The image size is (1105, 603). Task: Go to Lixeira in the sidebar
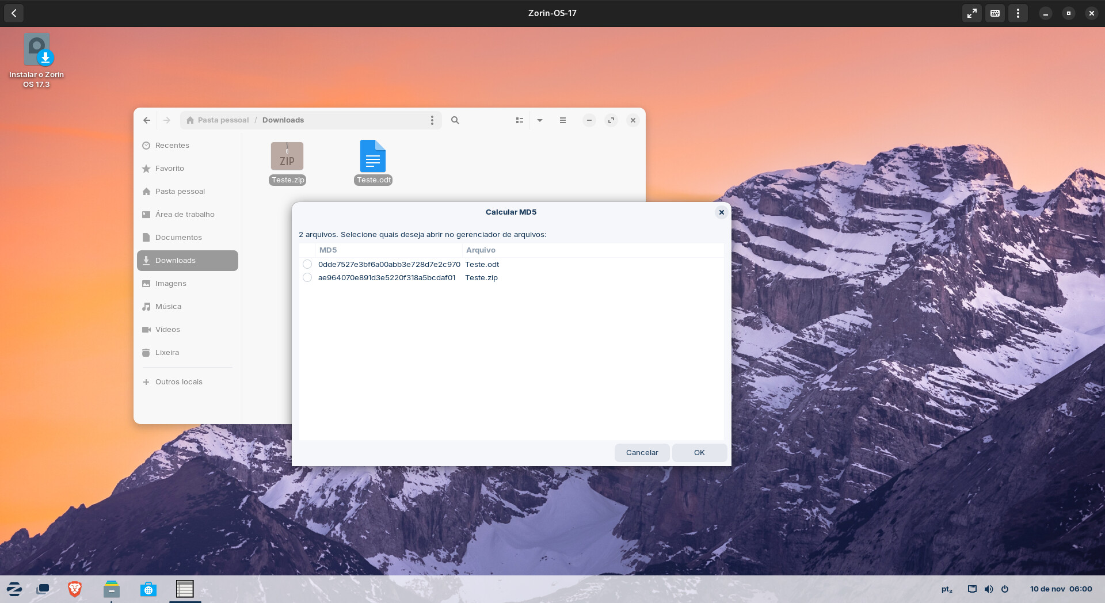pyautogui.click(x=167, y=352)
